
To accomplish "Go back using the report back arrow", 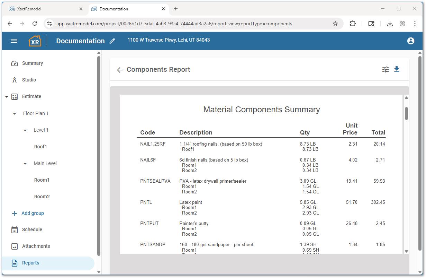I will click(119, 70).
